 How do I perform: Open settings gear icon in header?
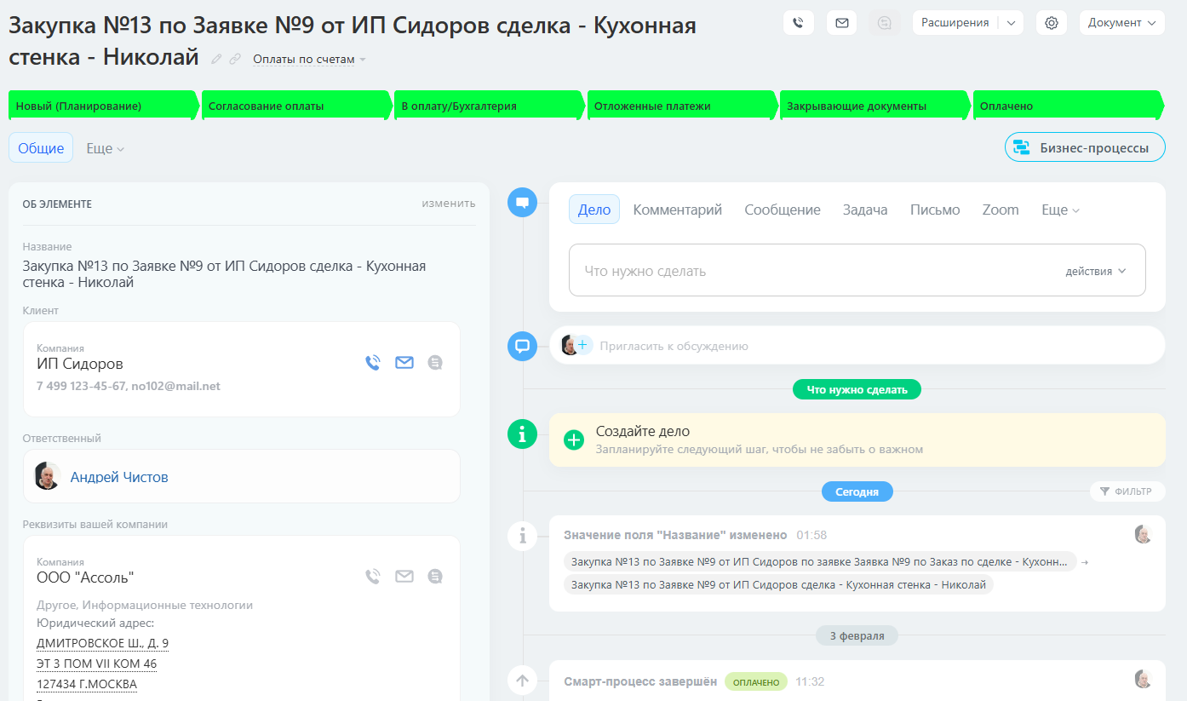[1051, 23]
